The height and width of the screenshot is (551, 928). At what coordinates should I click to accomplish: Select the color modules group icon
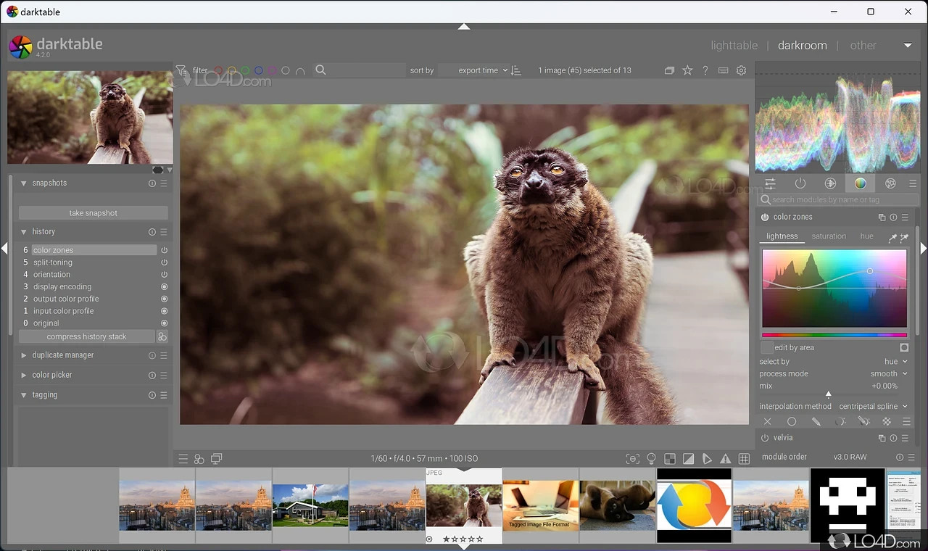(860, 183)
